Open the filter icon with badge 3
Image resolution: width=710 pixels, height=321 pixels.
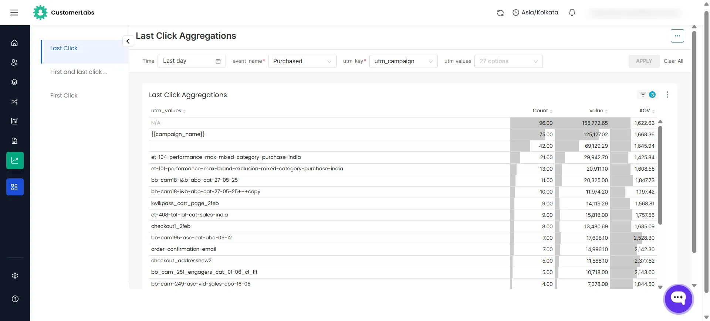(648, 95)
